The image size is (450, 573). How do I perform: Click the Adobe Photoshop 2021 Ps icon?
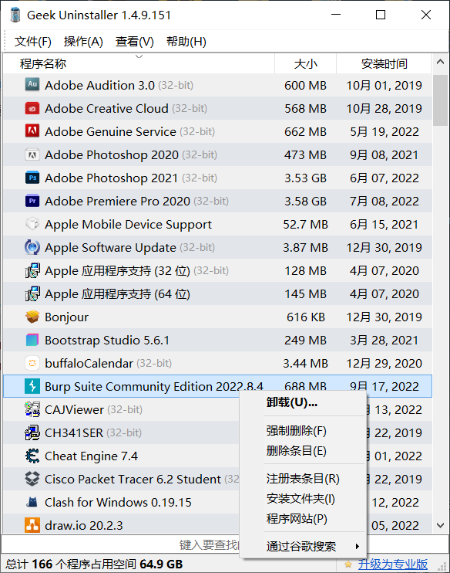click(32, 178)
